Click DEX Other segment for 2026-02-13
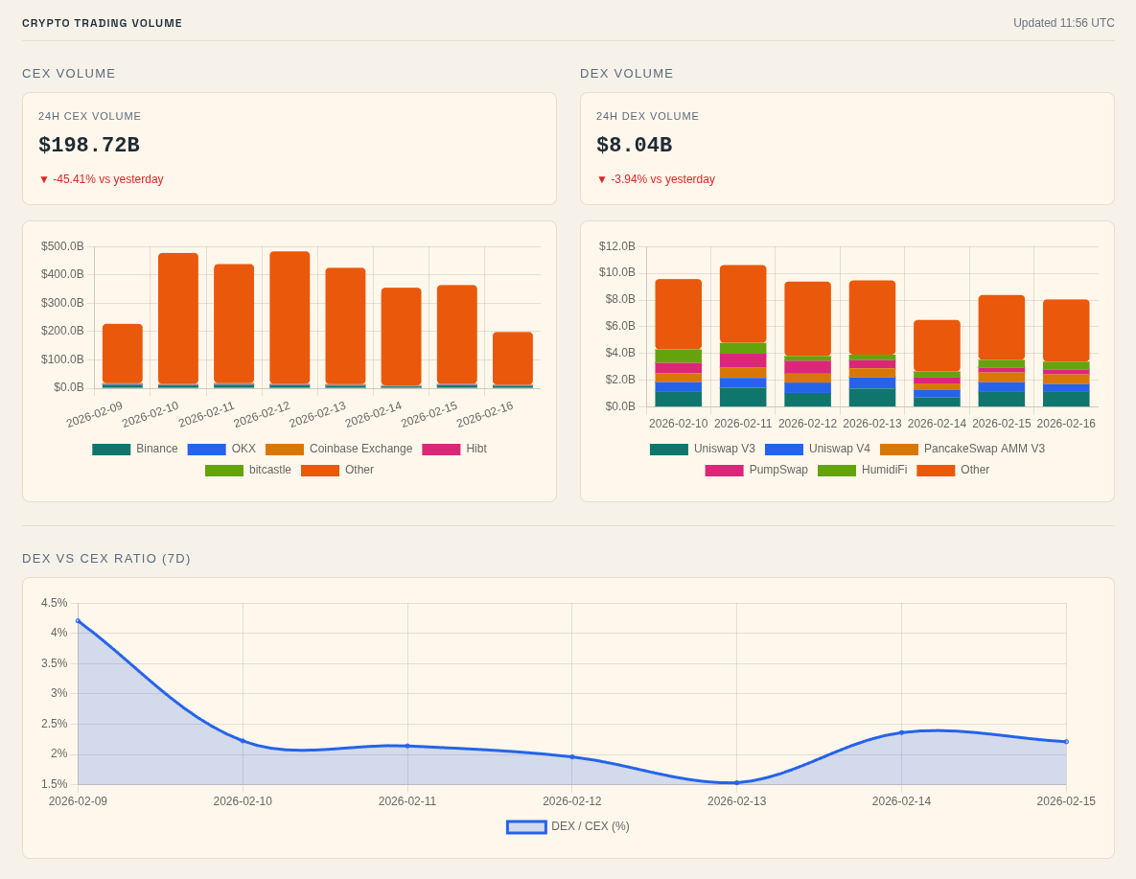The height and width of the screenshot is (879, 1136). (x=872, y=317)
